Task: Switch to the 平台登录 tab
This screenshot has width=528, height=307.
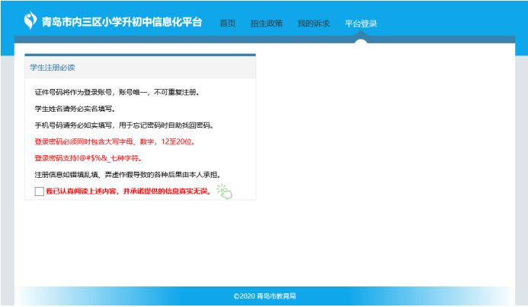Action: (360, 24)
